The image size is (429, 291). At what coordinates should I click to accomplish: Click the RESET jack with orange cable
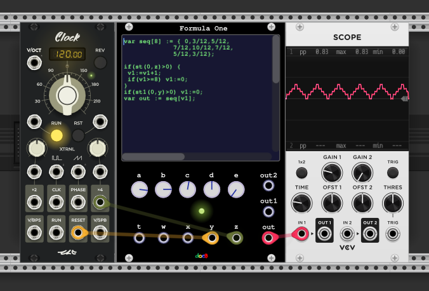click(x=78, y=233)
